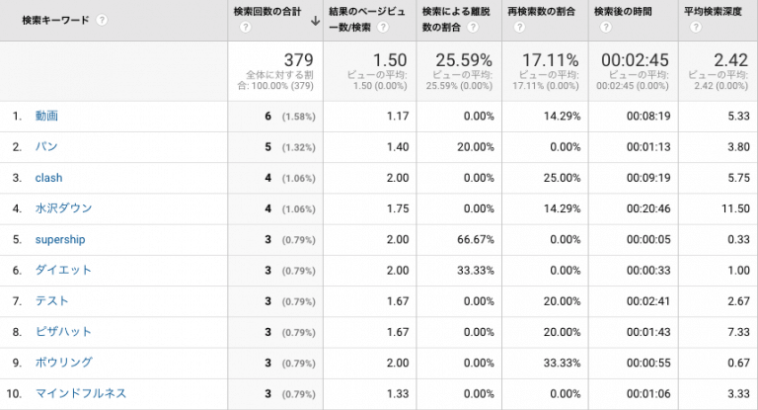Click help icon next to 結果のページビュー数/検索
The height and width of the screenshot is (410, 758).
tap(383, 27)
